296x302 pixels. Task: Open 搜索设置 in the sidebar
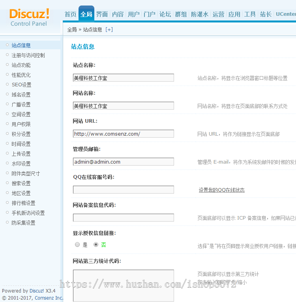(x=21, y=183)
